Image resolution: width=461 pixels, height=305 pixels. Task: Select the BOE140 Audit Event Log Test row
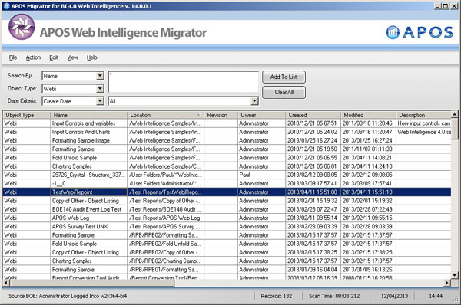coord(227,209)
